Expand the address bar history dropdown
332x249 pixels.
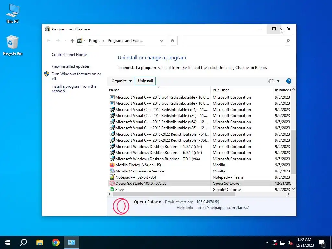(162, 41)
